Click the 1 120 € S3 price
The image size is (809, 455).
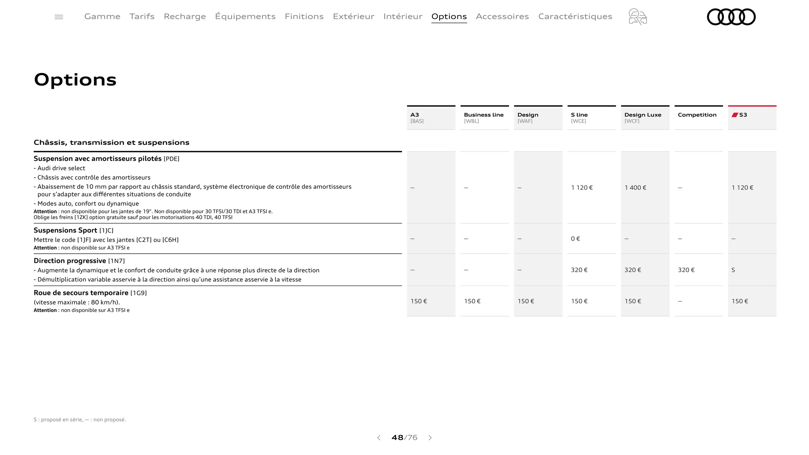[x=742, y=188]
